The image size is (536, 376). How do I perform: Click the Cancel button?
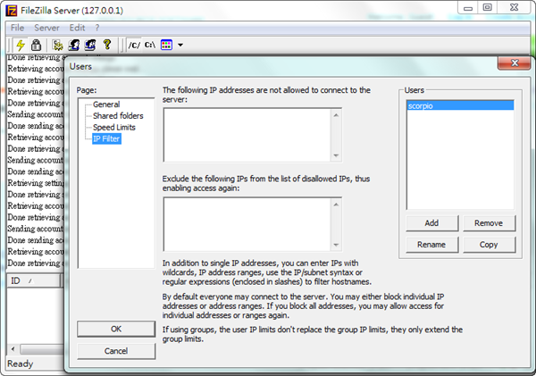click(x=116, y=351)
